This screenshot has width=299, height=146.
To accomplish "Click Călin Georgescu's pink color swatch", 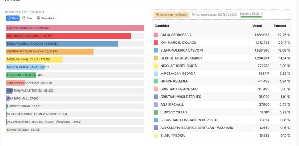I will pyautogui.click(x=156, y=35).
